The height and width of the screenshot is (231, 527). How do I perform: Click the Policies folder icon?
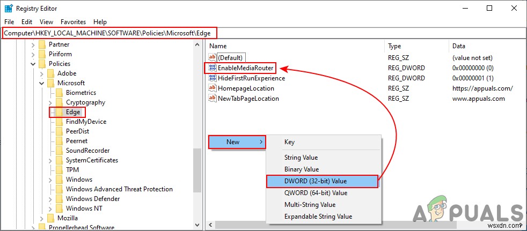point(42,64)
